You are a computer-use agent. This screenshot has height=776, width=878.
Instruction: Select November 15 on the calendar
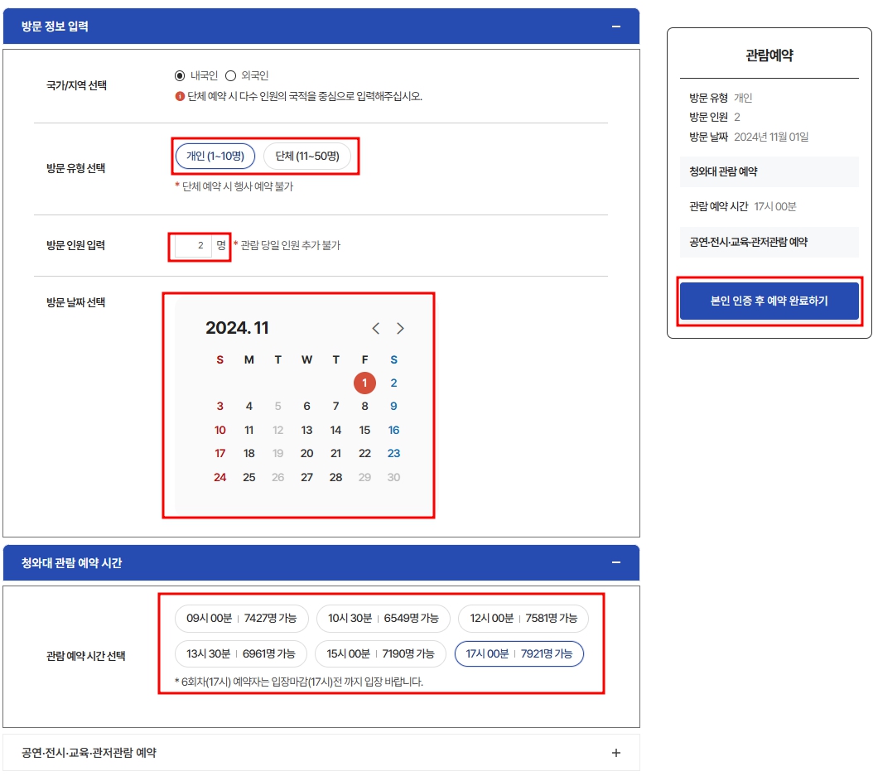point(364,431)
